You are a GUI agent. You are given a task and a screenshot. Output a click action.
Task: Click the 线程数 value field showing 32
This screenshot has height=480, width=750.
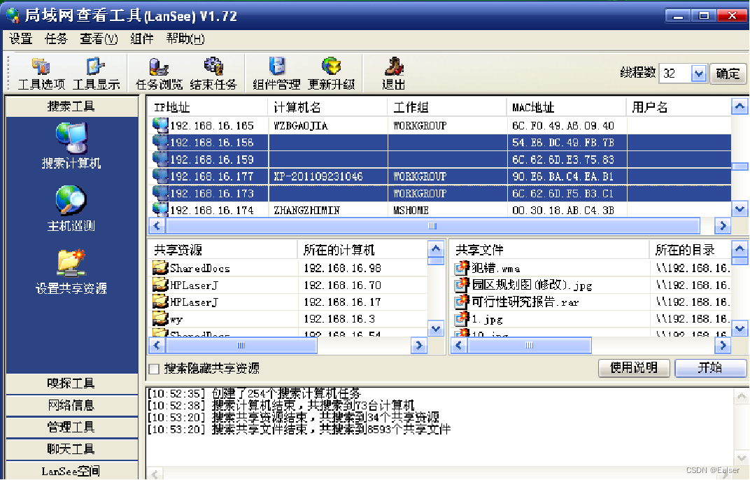(x=675, y=73)
